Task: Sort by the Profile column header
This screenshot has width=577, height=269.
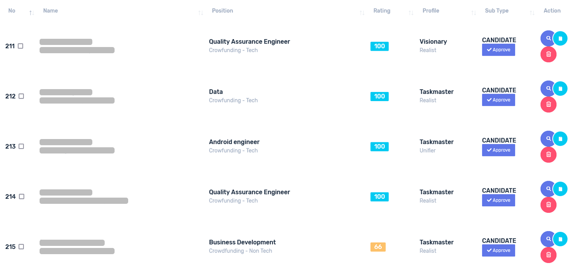Action: (431, 11)
